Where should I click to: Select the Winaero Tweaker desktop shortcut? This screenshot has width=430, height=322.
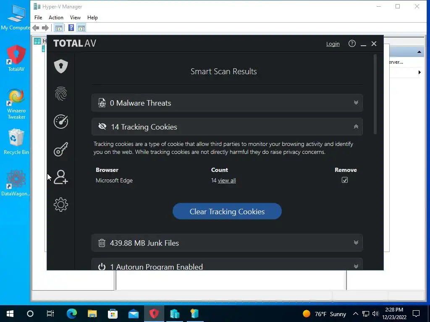coord(16,104)
